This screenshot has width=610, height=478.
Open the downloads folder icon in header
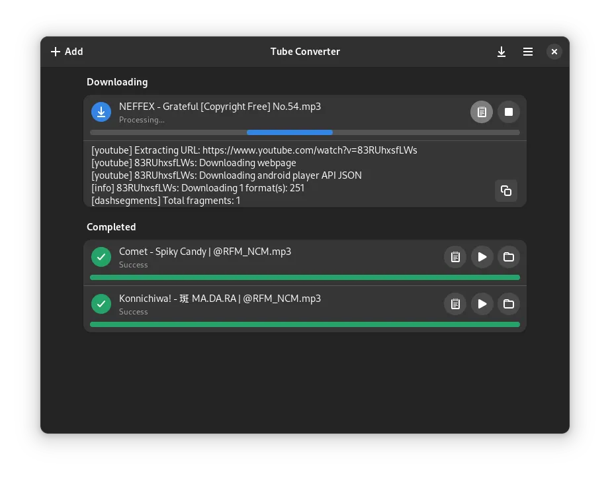coord(501,52)
